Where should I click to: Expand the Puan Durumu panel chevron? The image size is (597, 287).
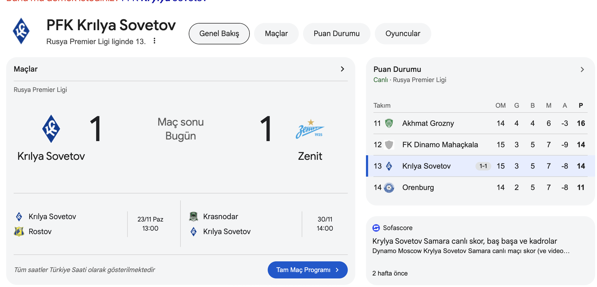[582, 69]
